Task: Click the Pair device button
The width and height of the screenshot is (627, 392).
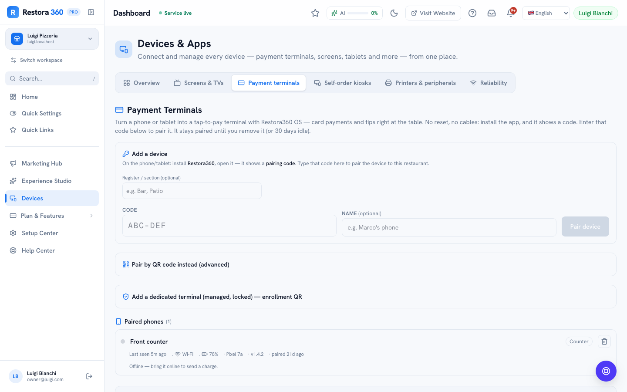Action: coord(585,226)
